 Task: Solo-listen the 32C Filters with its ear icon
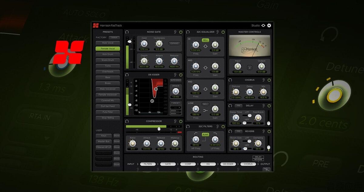[217, 126]
